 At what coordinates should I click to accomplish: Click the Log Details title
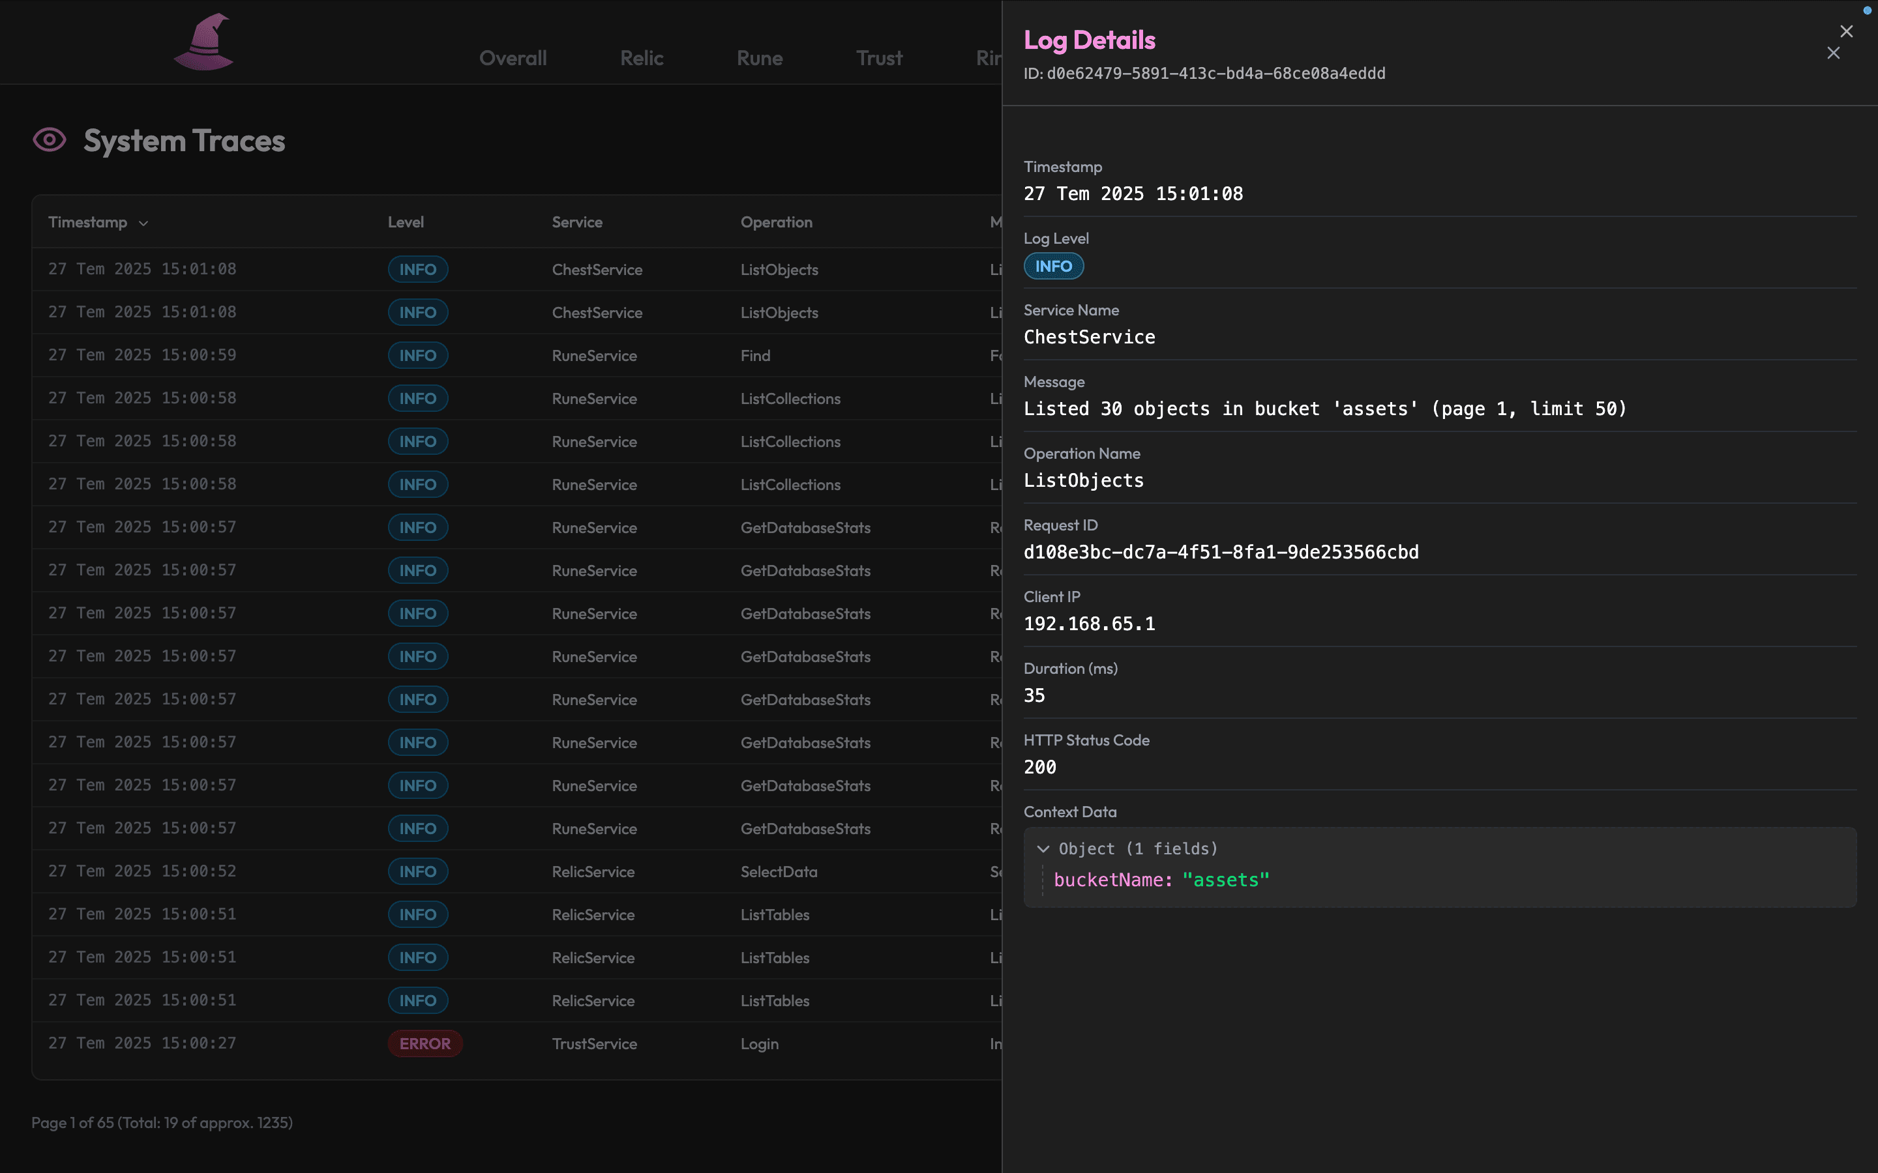1089,40
